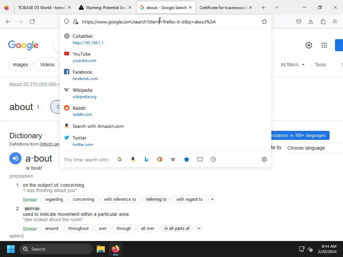The image size is (343, 257).
Task: Open the All filters dropdown
Action: tap(292, 65)
